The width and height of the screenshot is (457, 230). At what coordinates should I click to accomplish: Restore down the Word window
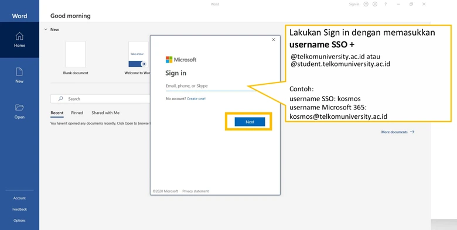(x=411, y=4)
